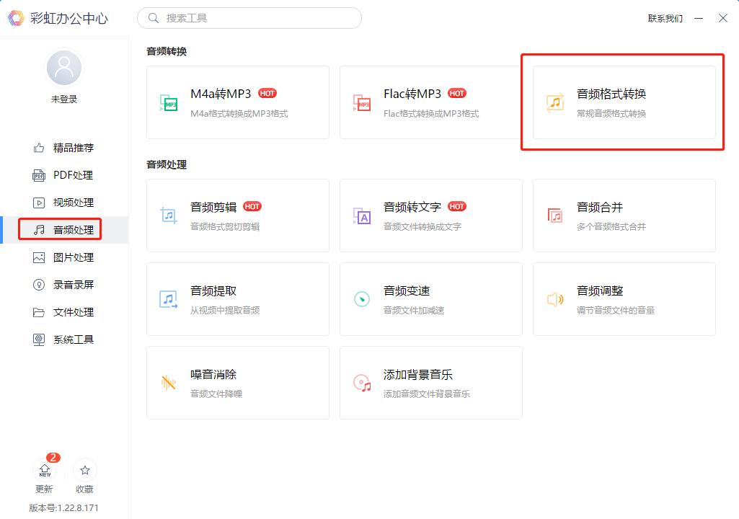Select the M4a转MP3 converter

point(238,102)
